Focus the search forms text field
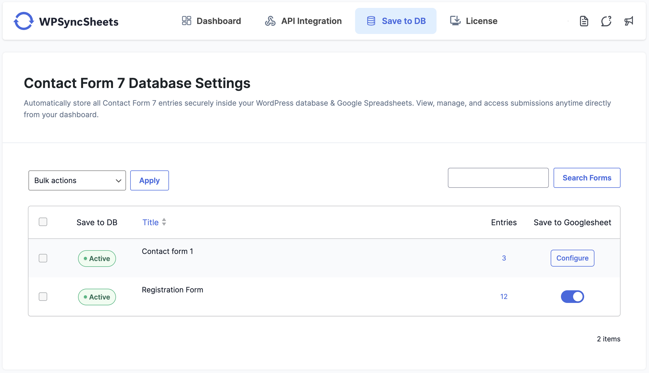The width and height of the screenshot is (649, 373). (x=498, y=178)
